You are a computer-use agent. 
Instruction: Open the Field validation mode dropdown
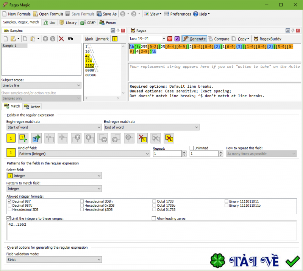tap(54, 259)
